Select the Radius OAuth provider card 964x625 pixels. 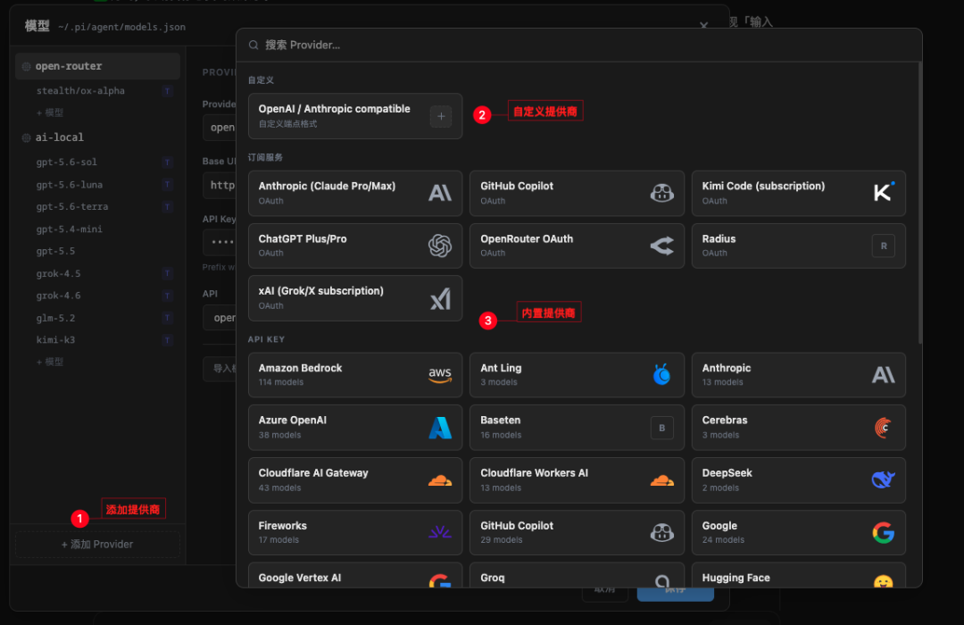799,246
